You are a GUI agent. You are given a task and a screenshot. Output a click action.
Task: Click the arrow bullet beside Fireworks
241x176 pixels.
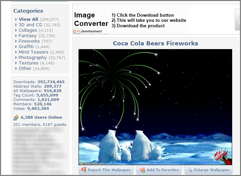(x=16, y=41)
